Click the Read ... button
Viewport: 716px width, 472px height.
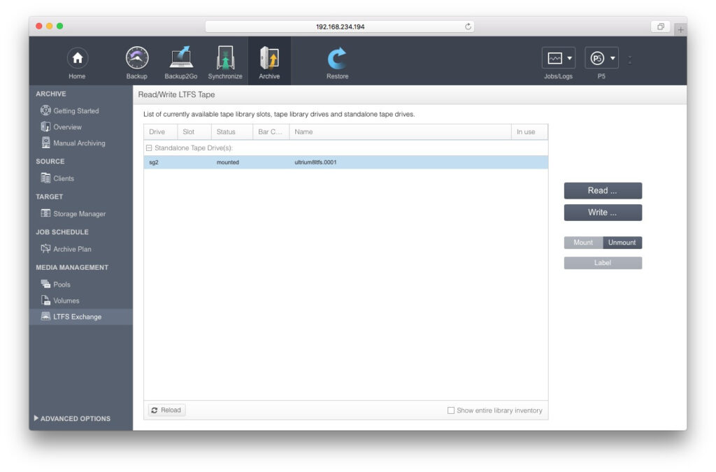point(602,191)
